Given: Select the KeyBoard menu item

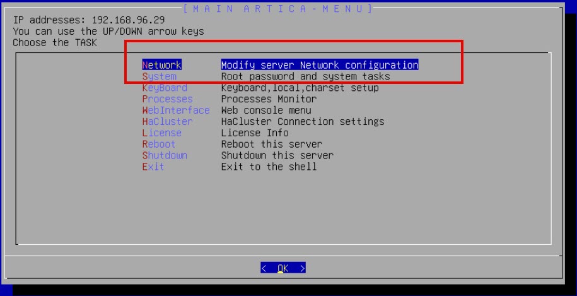Looking at the screenshot, I should [x=165, y=88].
